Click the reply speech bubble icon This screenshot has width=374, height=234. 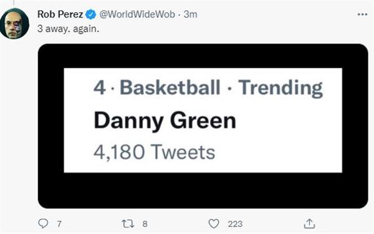pyautogui.click(x=43, y=223)
